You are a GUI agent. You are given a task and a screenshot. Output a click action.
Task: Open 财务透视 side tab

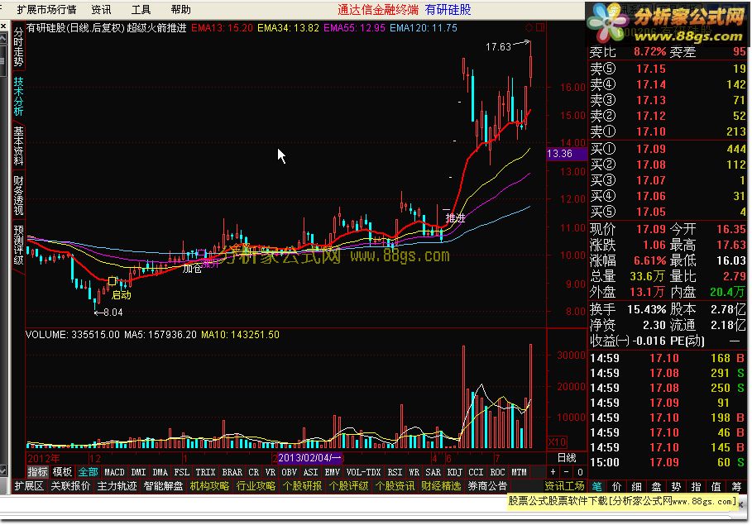(18, 196)
